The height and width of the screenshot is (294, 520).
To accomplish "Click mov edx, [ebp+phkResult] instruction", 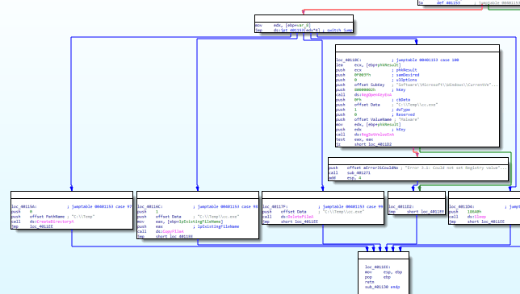I will (x=368, y=124).
